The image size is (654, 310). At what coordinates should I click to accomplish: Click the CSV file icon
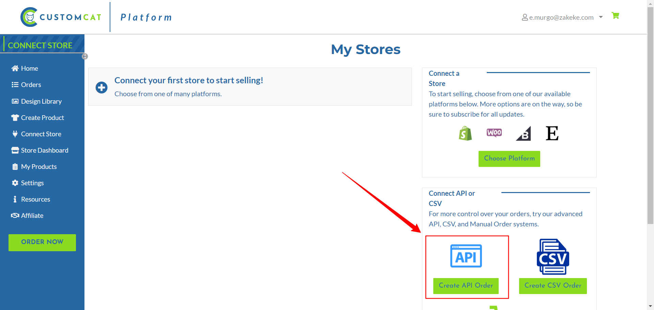pos(552,257)
